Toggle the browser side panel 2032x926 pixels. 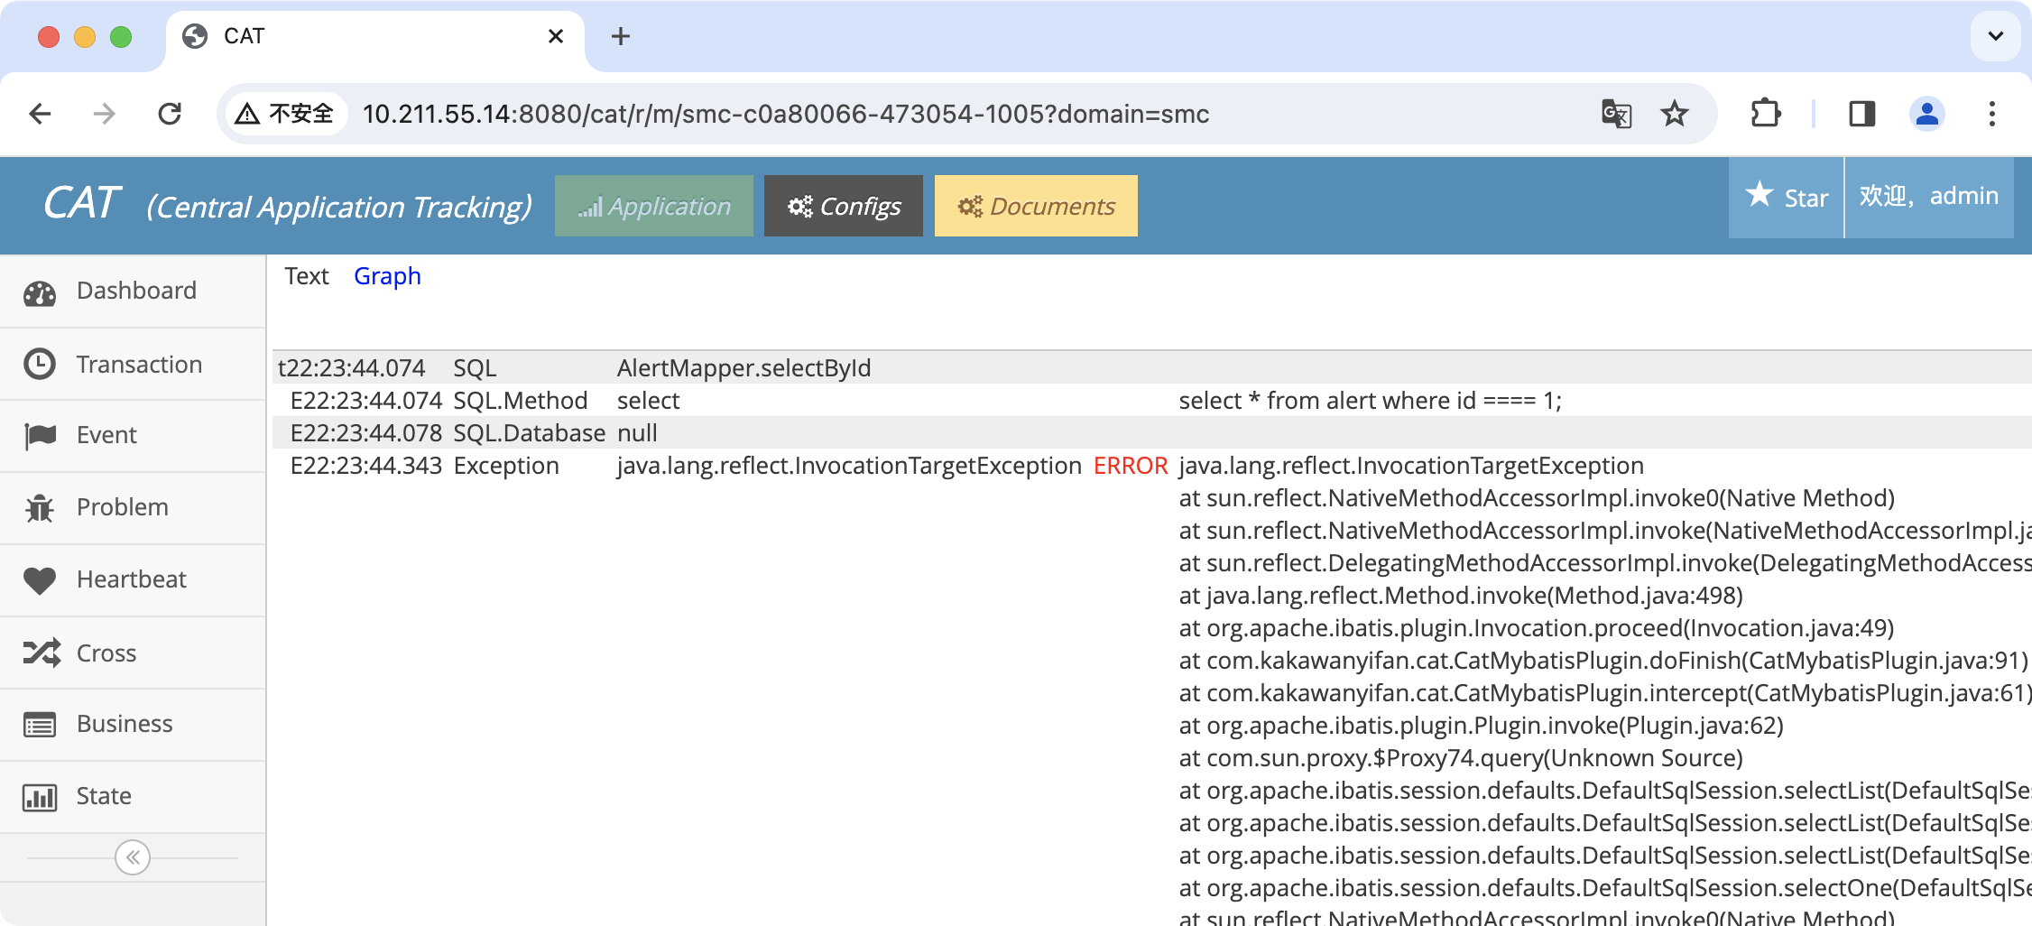coord(1861,114)
